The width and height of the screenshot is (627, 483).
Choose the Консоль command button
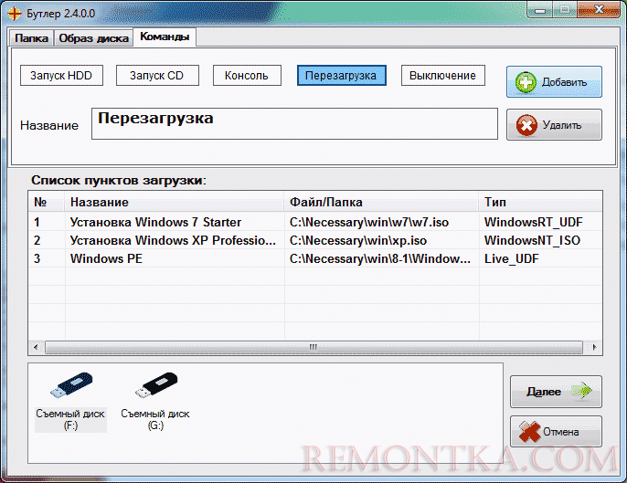(x=246, y=76)
